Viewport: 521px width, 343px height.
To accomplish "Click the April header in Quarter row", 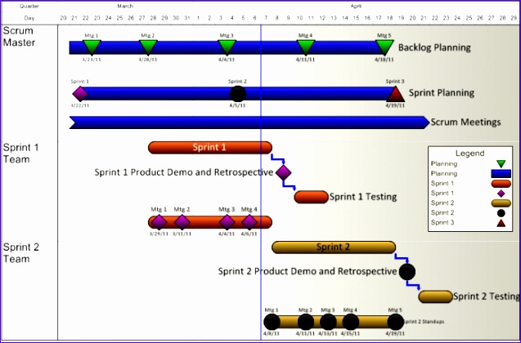I will [356, 6].
